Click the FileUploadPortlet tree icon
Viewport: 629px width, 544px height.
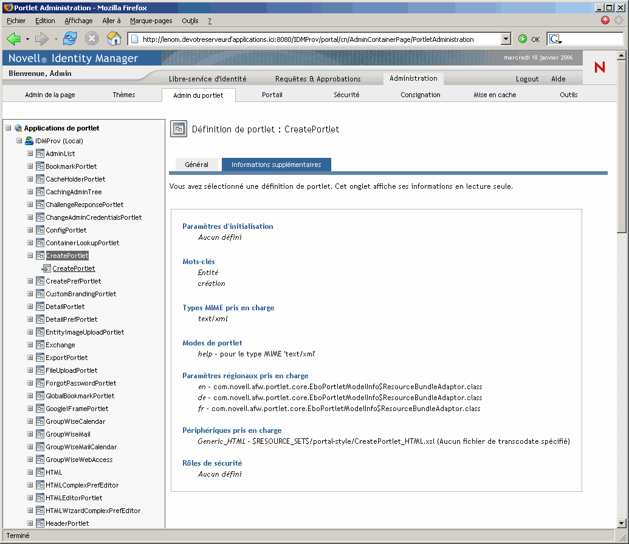(40, 370)
